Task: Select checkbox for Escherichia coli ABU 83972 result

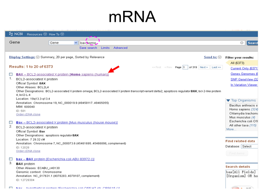Action: click(11, 159)
